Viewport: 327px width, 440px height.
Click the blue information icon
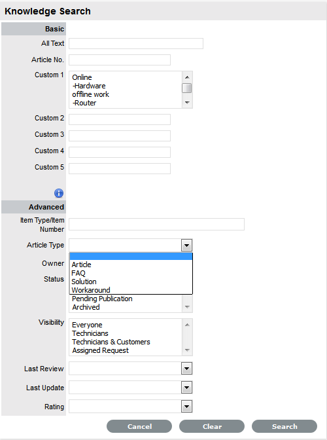click(59, 193)
